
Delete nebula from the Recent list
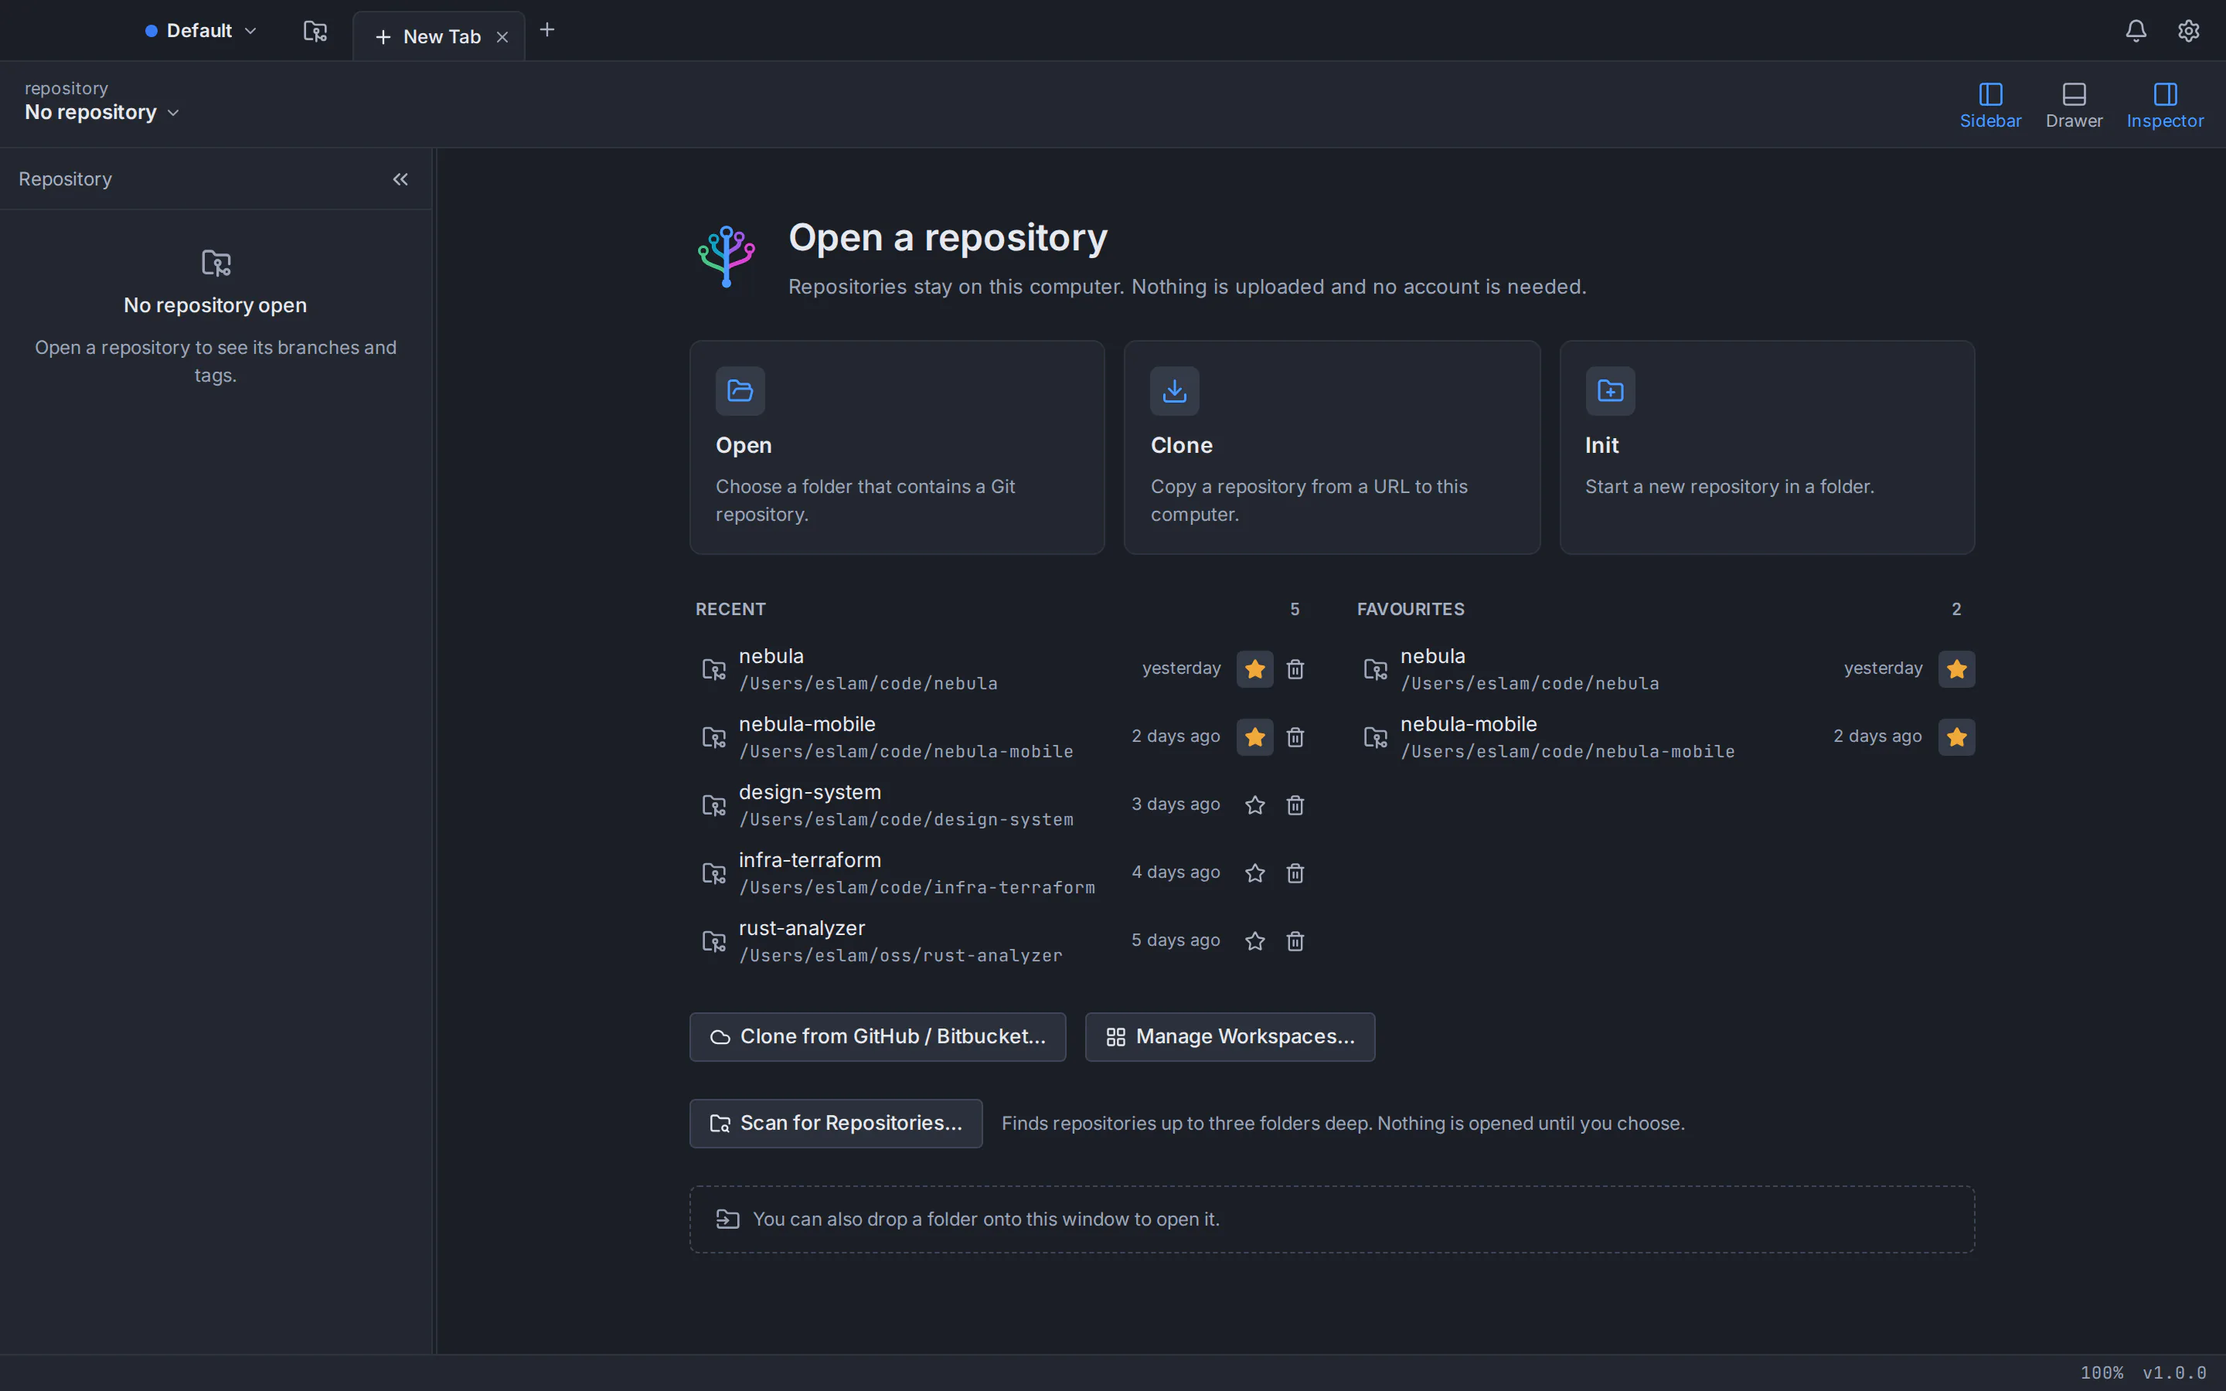1295,668
